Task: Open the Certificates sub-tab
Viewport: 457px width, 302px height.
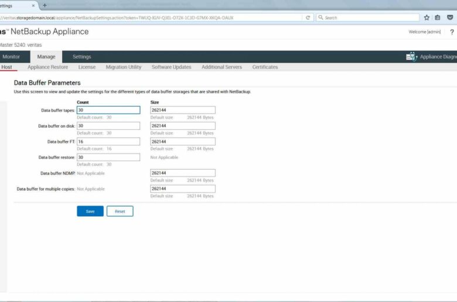Action: (x=265, y=67)
